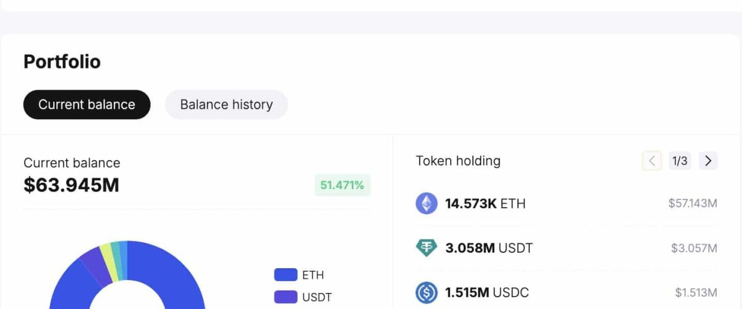
Task: Click the 51.471% change badge
Action: pyautogui.click(x=342, y=185)
